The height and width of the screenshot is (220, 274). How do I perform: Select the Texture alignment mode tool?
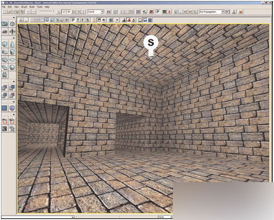tap(12, 31)
